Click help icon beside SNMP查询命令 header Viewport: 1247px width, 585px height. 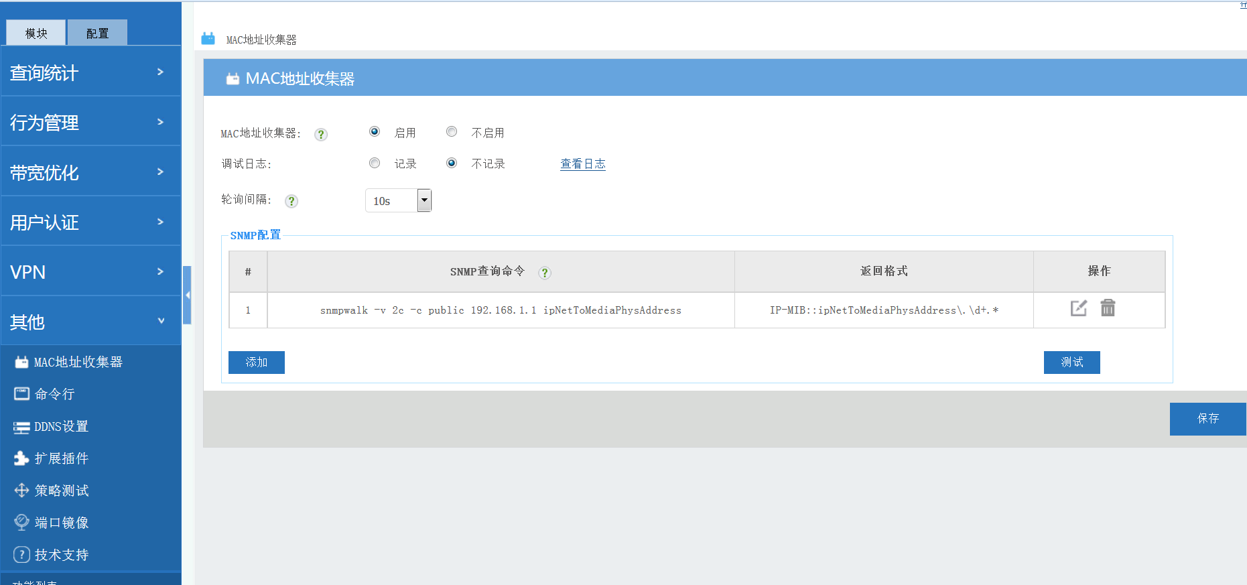[545, 273]
